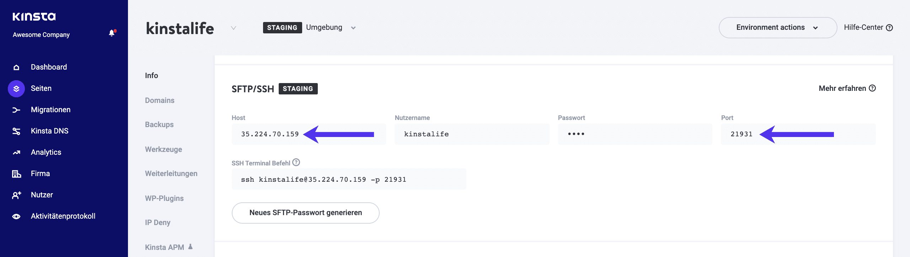Open Aktivitätenprotokoll in sidebar
This screenshot has height=257, width=910.
coord(63,216)
